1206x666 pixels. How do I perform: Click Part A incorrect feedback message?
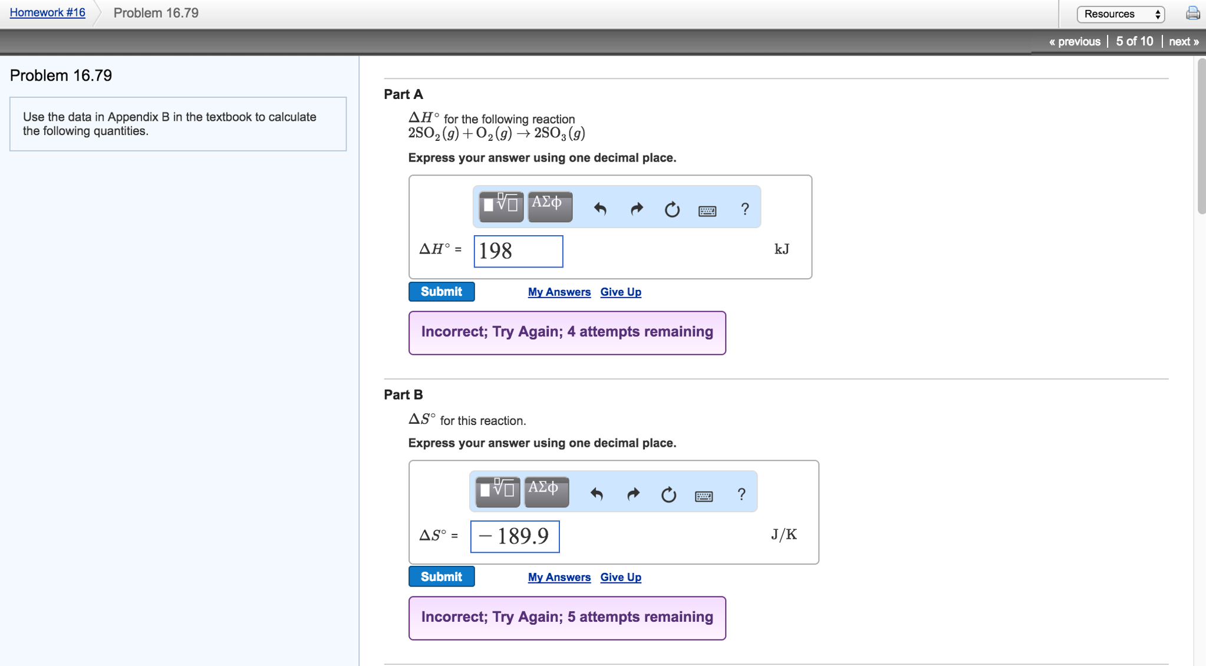click(567, 332)
